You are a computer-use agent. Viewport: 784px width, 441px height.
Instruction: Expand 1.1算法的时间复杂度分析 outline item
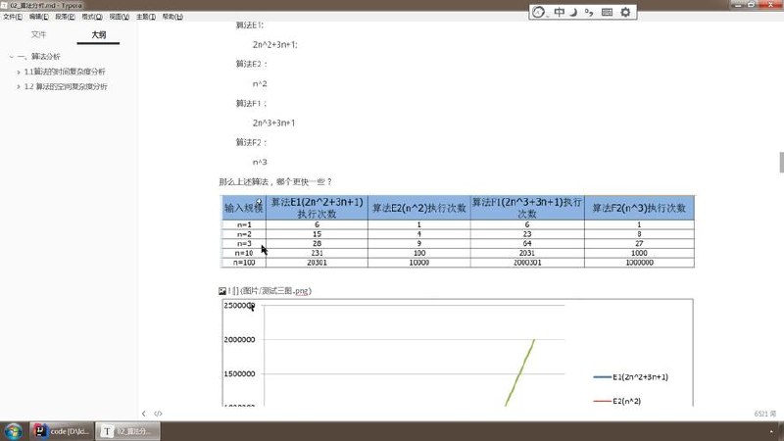pos(19,72)
